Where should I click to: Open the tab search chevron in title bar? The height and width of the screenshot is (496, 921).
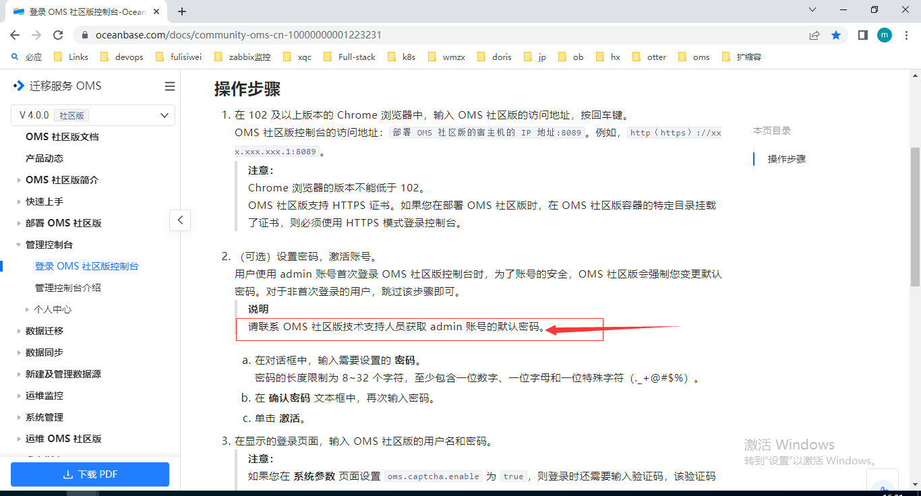[812, 9]
